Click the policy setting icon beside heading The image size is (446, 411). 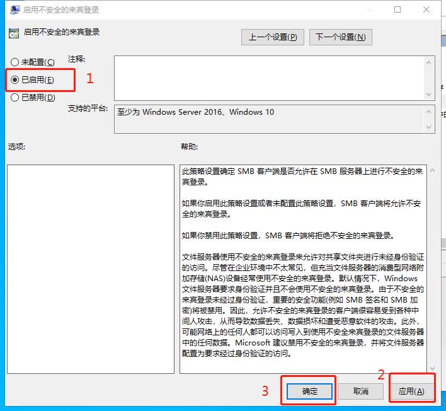click(14, 33)
